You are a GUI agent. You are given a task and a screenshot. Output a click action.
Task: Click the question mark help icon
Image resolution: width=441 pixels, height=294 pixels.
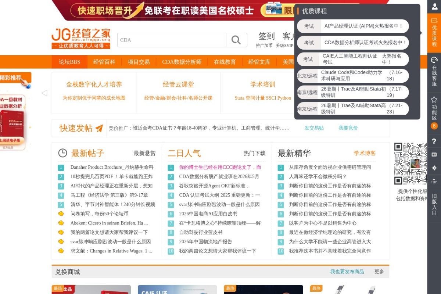(434, 141)
